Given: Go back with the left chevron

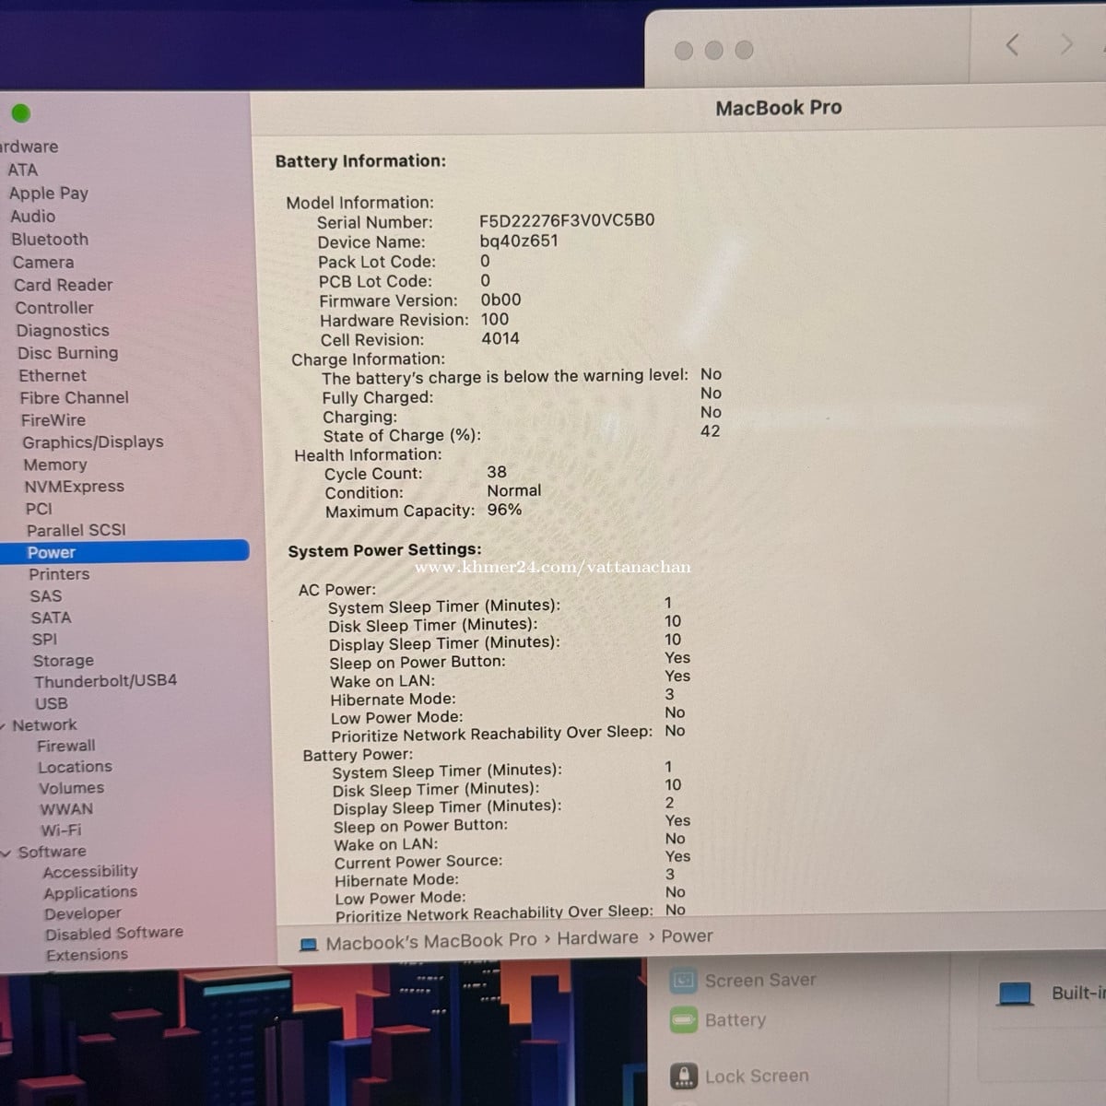Looking at the screenshot, I should point(1012,44).
